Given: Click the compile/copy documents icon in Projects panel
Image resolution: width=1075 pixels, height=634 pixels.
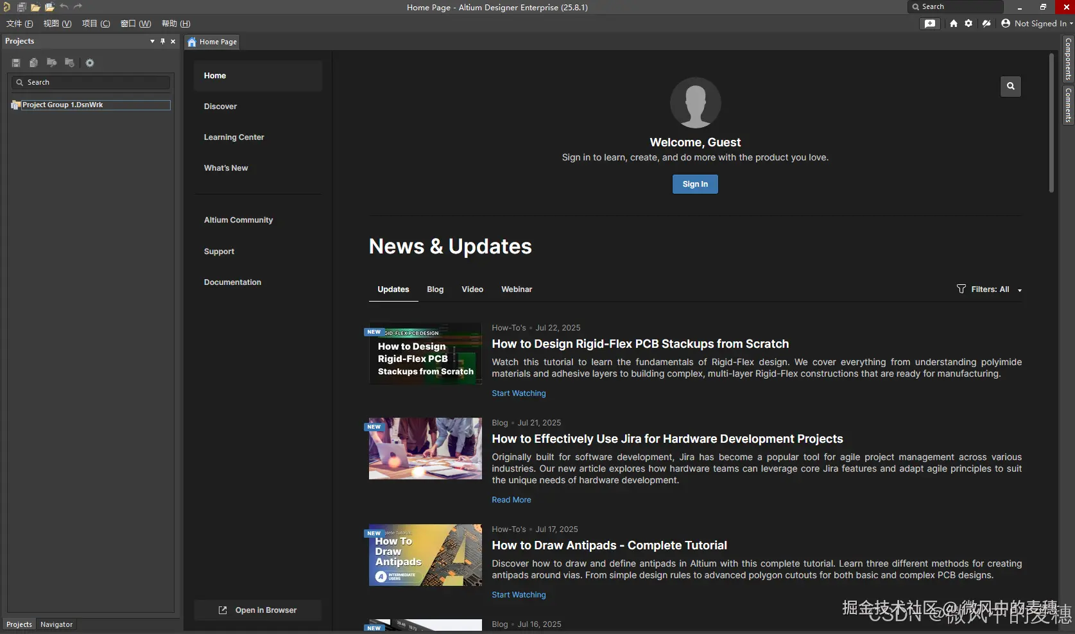Looking at the screenshot, I should click(x=33, y=63).
